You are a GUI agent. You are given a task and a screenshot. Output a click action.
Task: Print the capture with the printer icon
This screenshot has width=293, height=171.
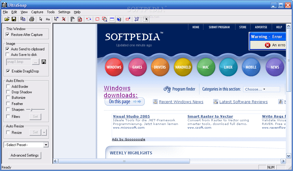coord(32,19)
